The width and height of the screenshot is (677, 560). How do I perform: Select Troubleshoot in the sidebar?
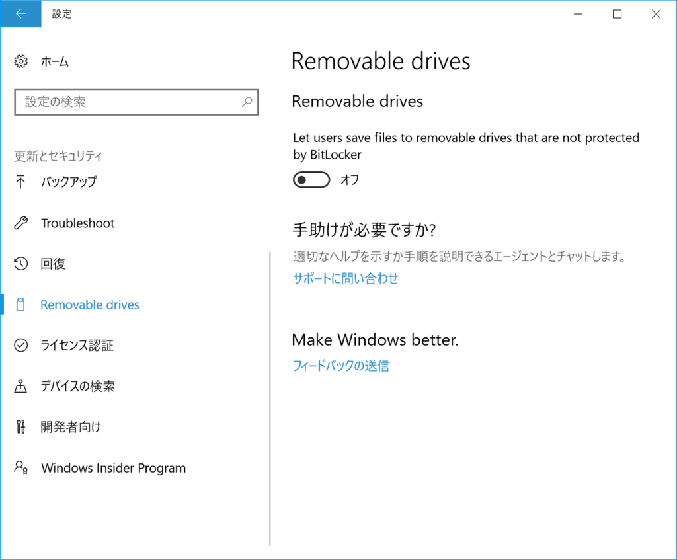78,223
